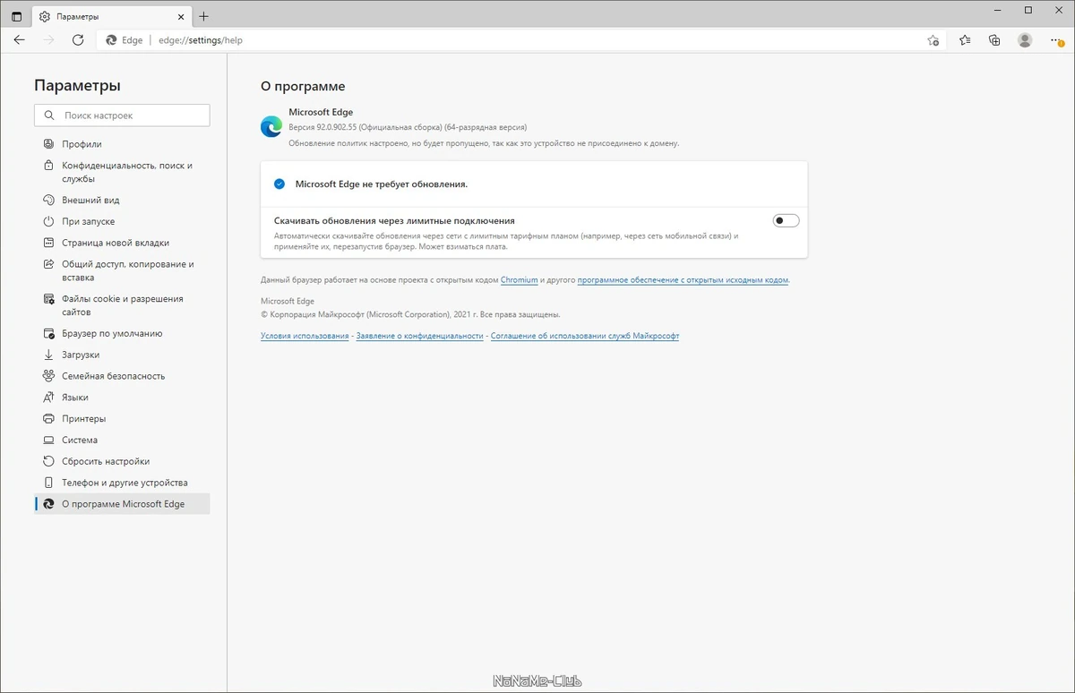The image size is (1075, 693).
Task: Open the open source software link
Action: [683, 280]
